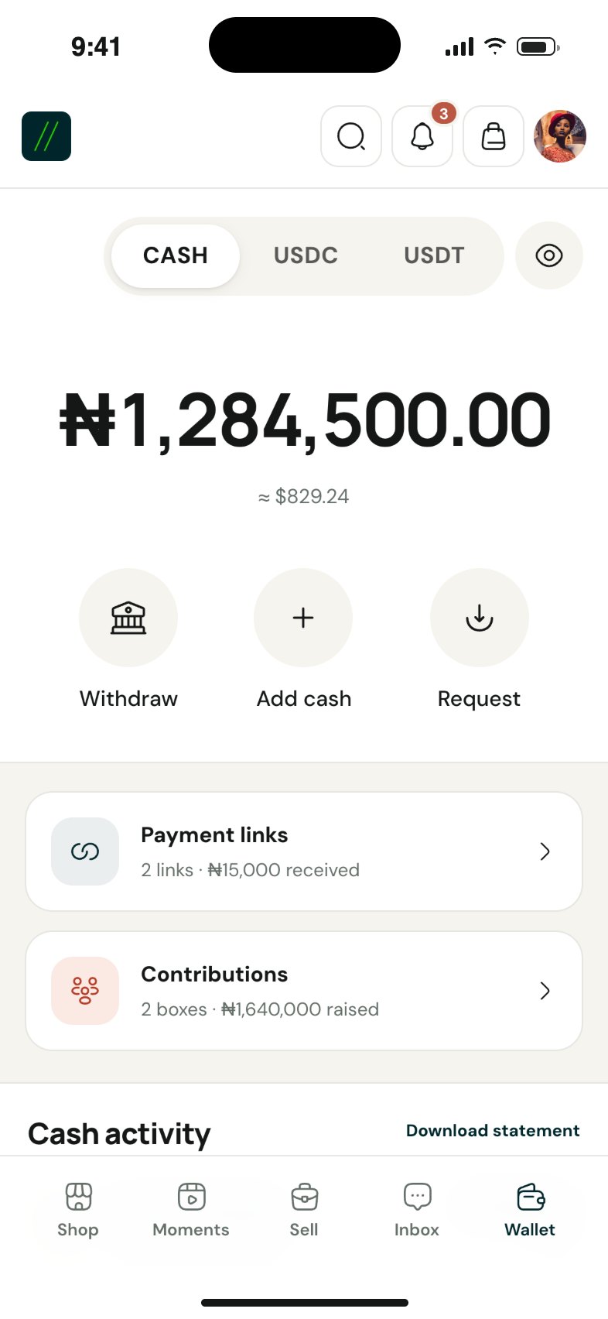Open the Sell tab
This screenshot has width=608, height=1319.
point(304,1211)
